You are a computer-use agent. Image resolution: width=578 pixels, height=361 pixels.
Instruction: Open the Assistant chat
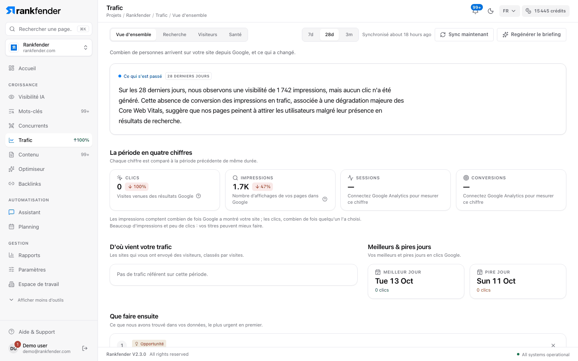(49, 212)
